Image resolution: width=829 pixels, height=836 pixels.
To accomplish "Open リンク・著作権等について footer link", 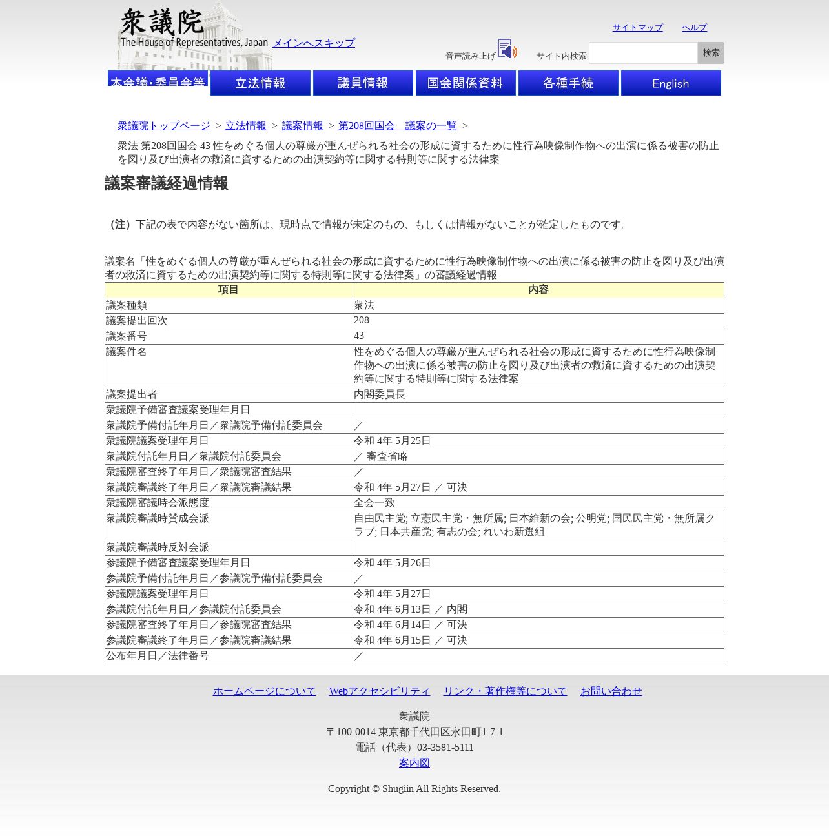I will click(505, 691).
